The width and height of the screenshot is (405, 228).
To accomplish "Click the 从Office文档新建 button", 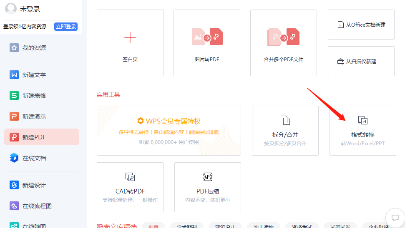I will (361, 25).
